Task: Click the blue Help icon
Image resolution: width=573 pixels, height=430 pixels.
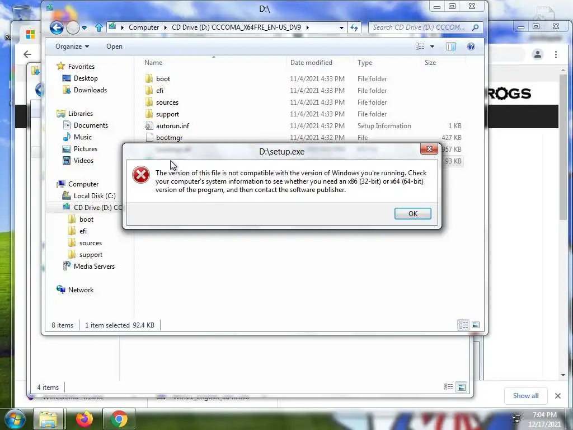Action: click(471, 46)
